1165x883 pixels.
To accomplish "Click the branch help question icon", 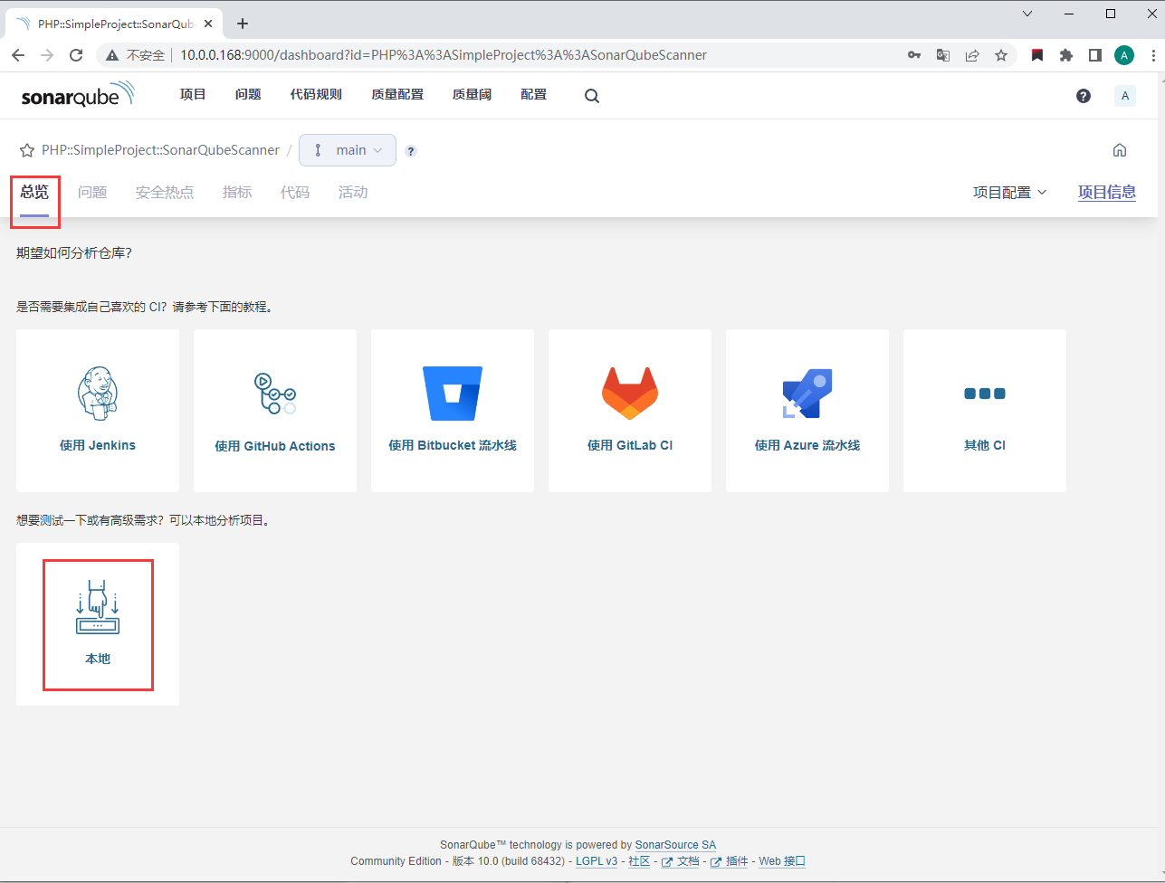I will coord(411,151).
